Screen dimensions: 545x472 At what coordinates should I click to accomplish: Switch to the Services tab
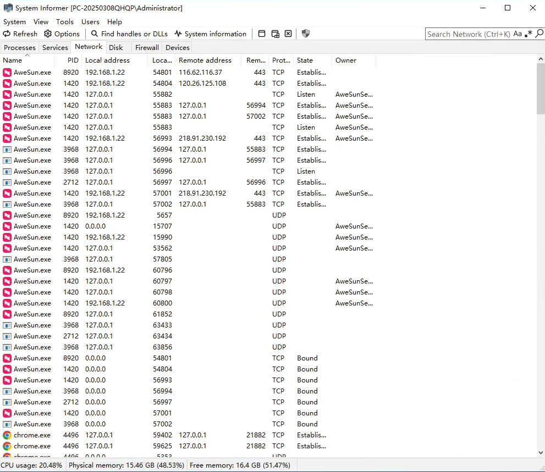pyautogui.click(x=55, y=48)
